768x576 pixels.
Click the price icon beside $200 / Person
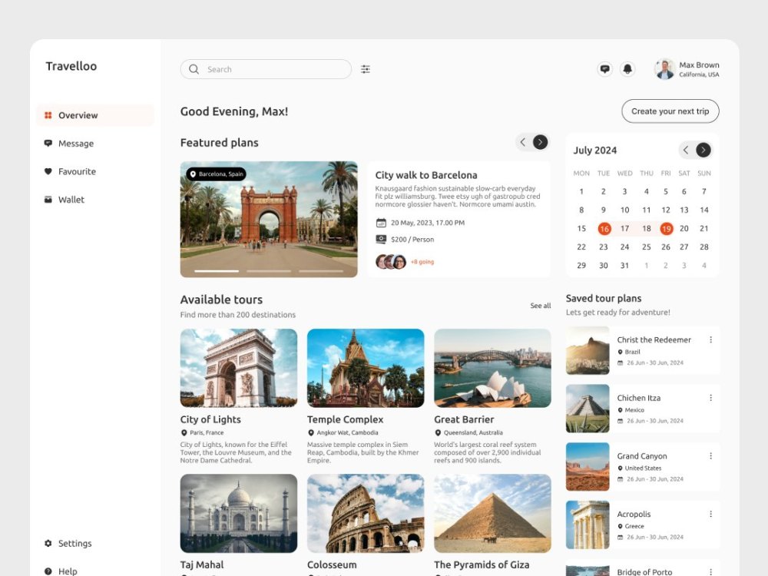[381, 240]
